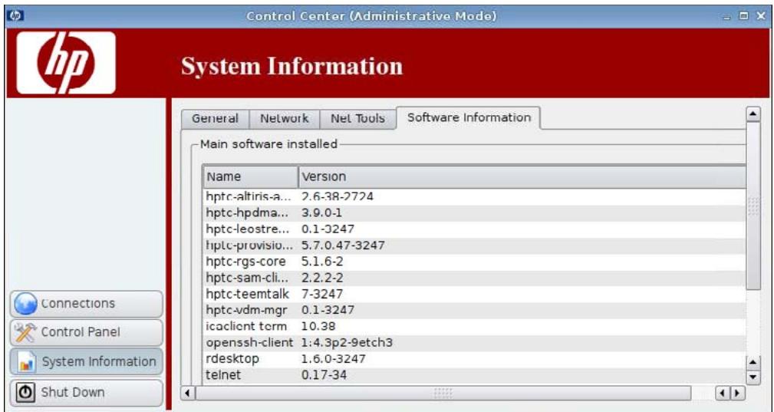Click version value 7-3247

coord(322,294)
